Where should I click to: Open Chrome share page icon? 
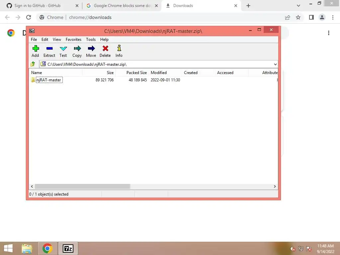point(288,17)
